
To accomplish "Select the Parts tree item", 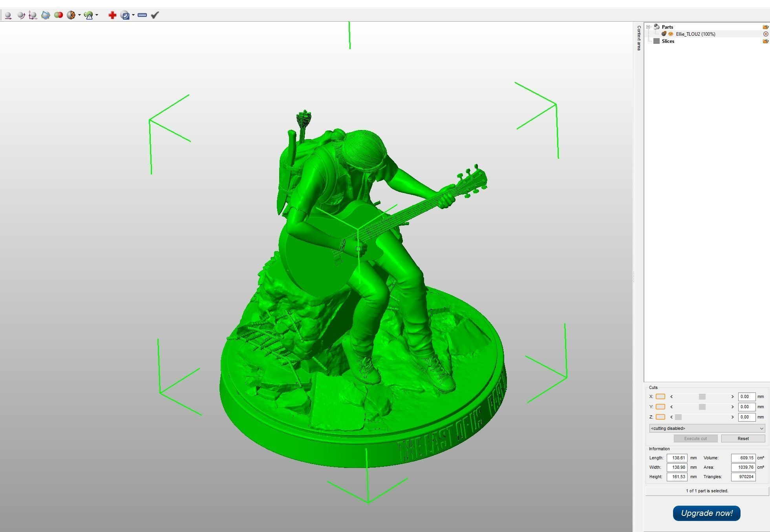I will click(667, 27).
